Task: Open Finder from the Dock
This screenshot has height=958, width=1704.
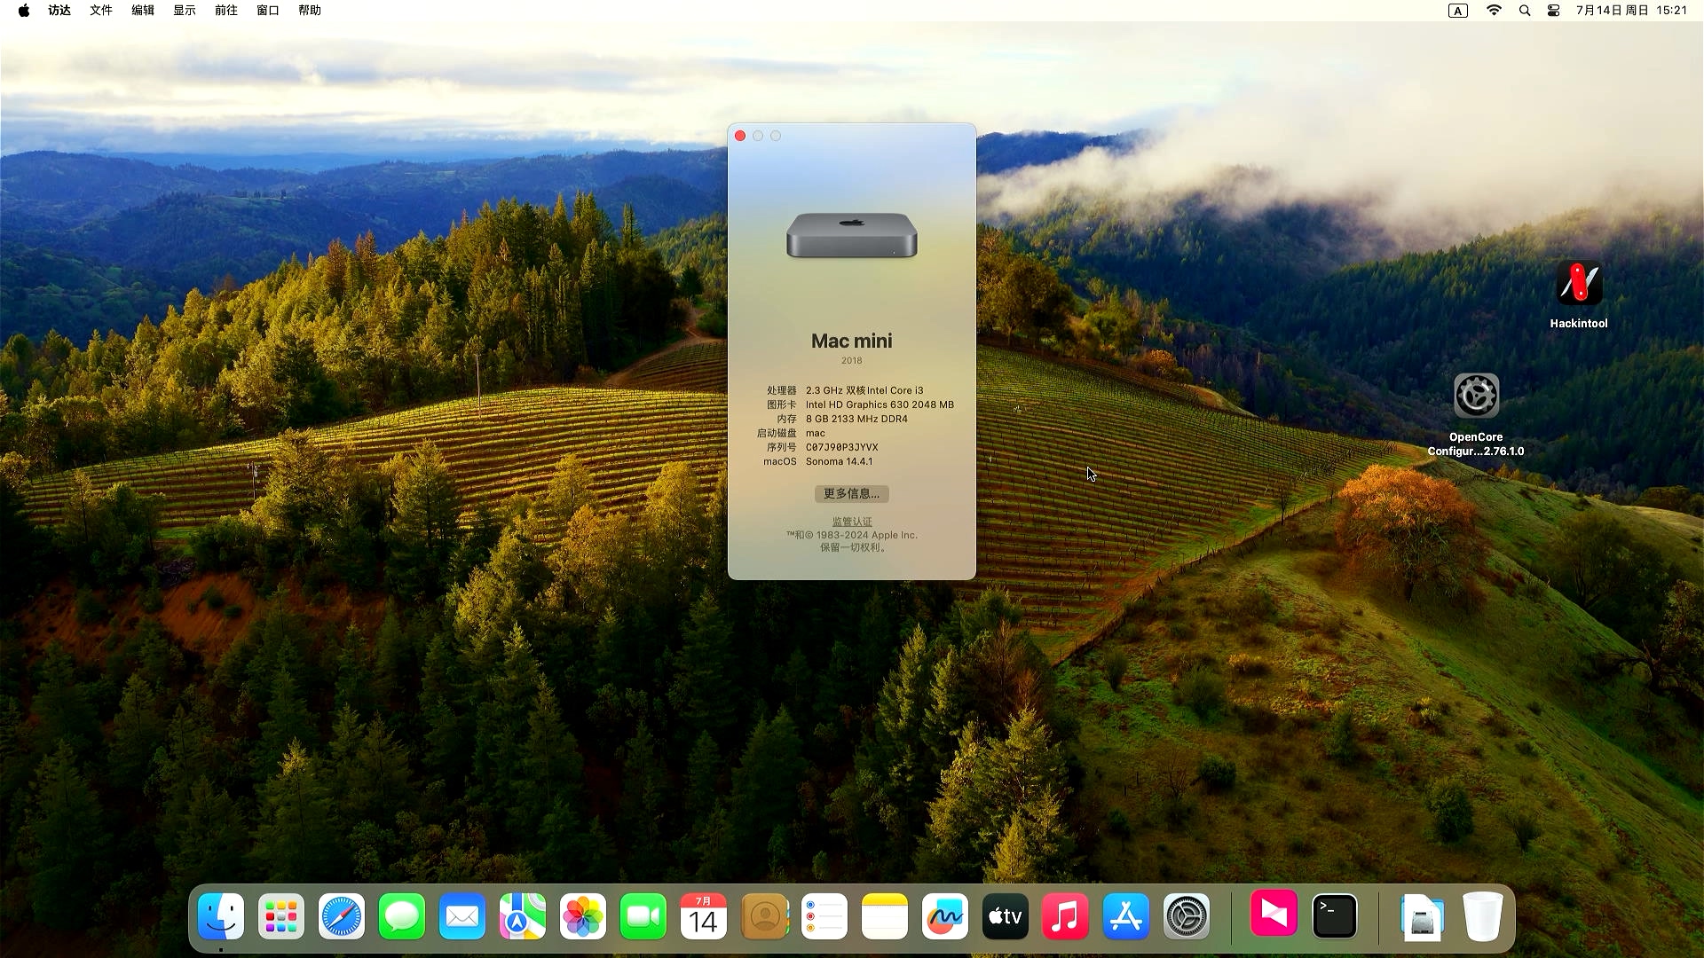Action: coord(221,916)
